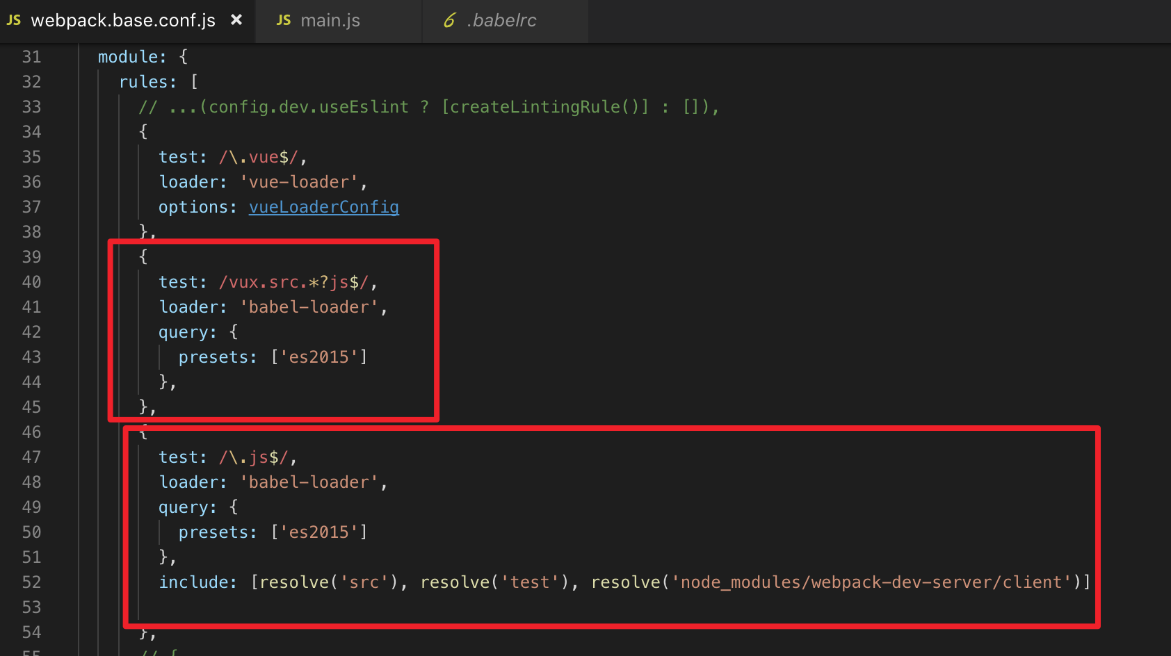Click the 'es2015' preset on line 50

pyautogui.click(x=318, y=532)
